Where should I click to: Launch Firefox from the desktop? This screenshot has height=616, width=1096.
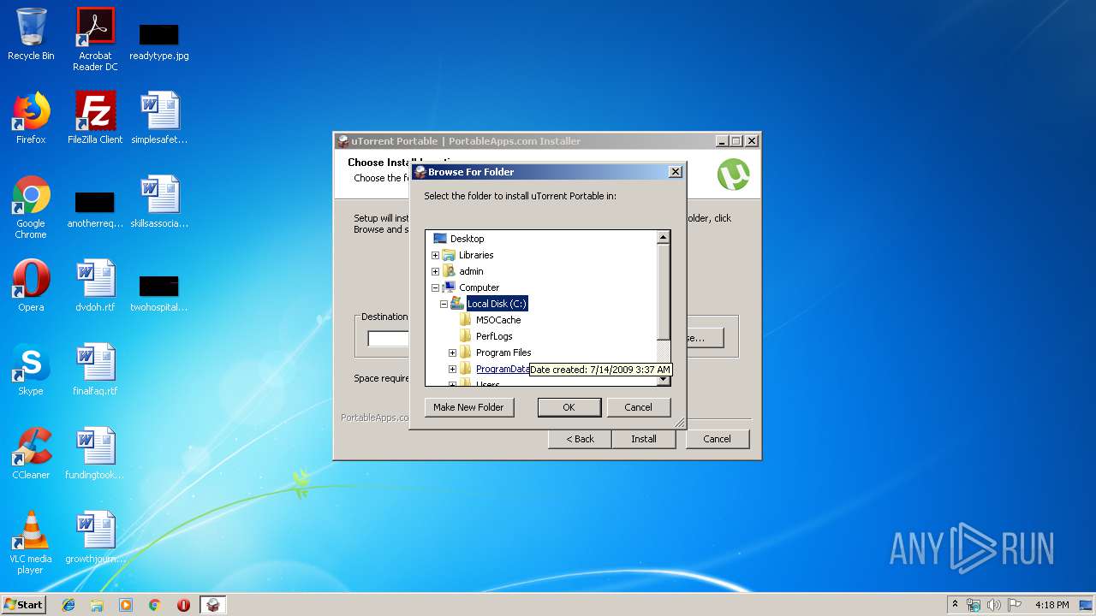click(x=31, y=118)
